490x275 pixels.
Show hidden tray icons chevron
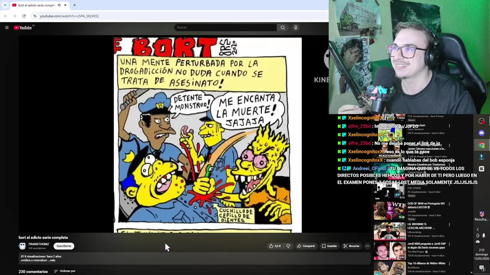coord(477,229)
